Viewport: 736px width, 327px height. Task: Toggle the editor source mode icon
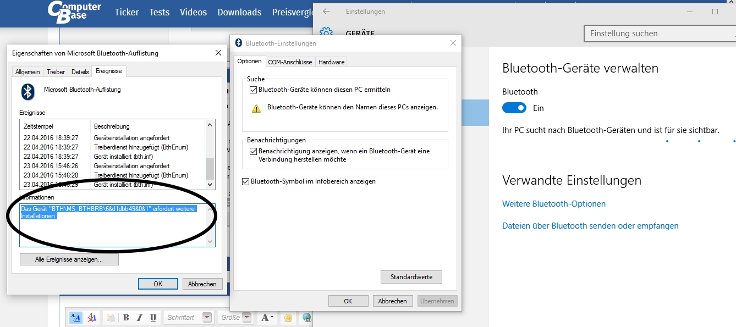click(76, 317)
